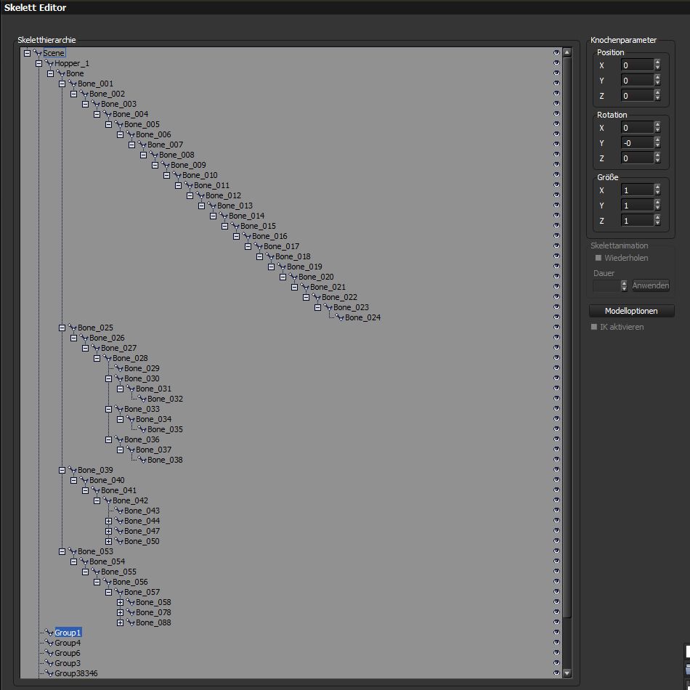Click the Position Y input field
Viewport: 690px width, 690px height.
tap(637, 81)
